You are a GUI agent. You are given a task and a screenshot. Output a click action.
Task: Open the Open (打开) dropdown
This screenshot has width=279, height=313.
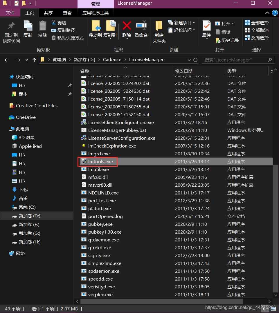(x=224, y=23)
